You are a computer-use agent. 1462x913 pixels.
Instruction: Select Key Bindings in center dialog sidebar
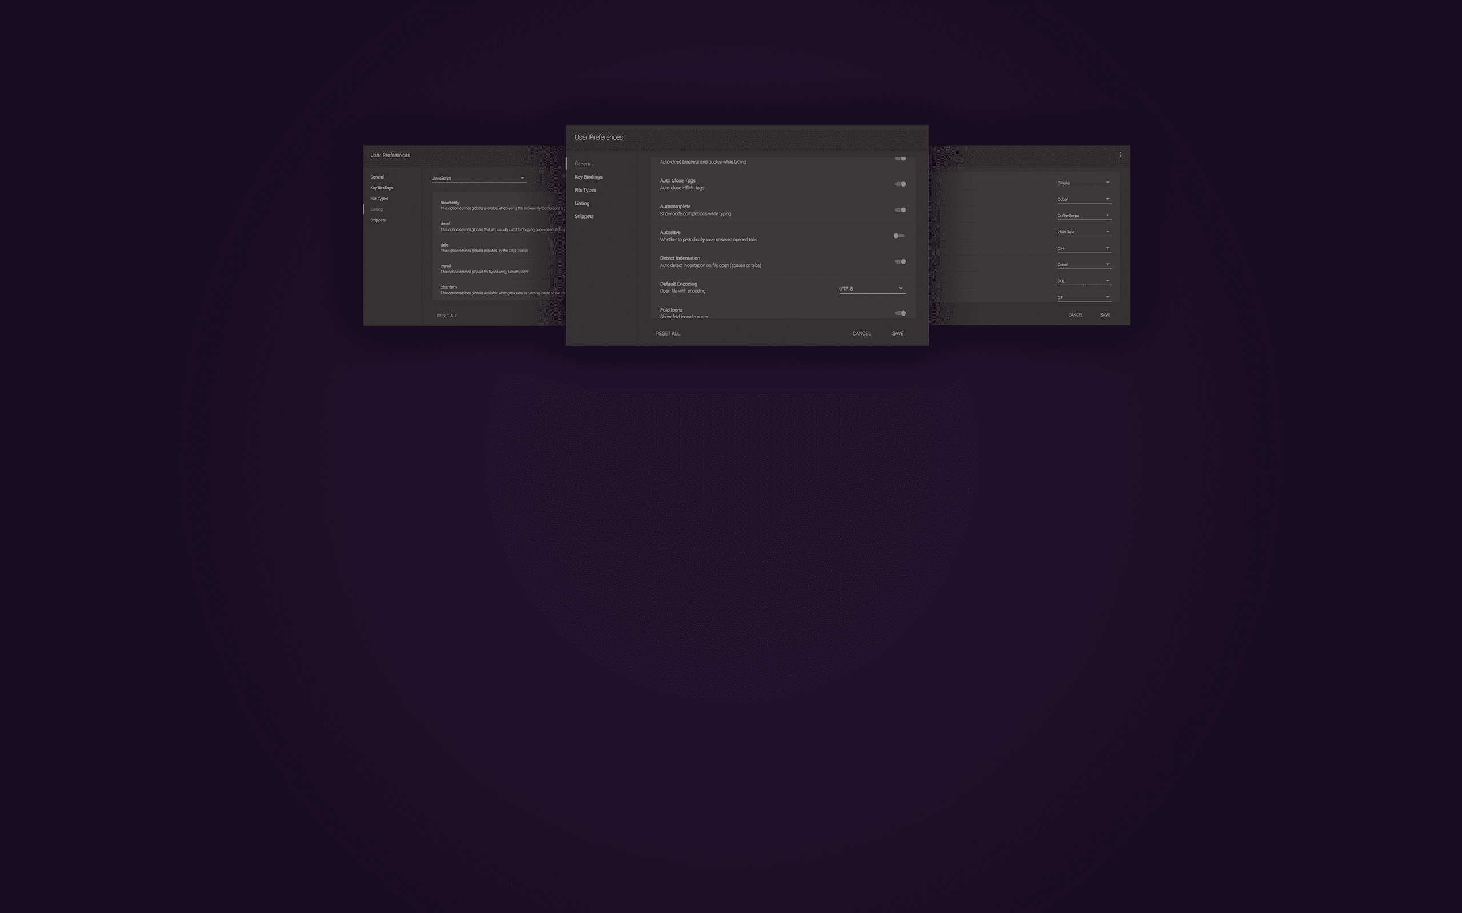[588, 177]
